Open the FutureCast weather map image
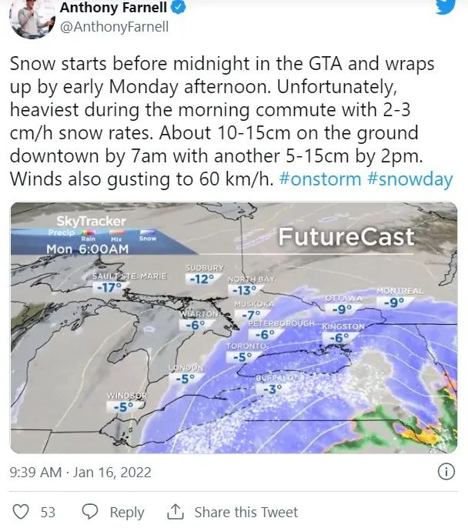468x528 pixels. tap(234, 328)
